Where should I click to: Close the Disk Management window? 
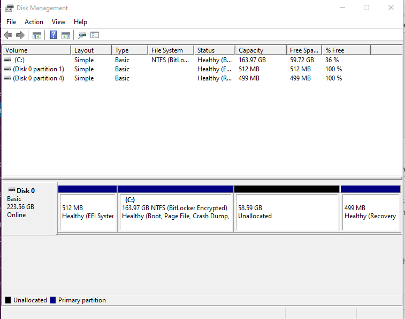391,8
